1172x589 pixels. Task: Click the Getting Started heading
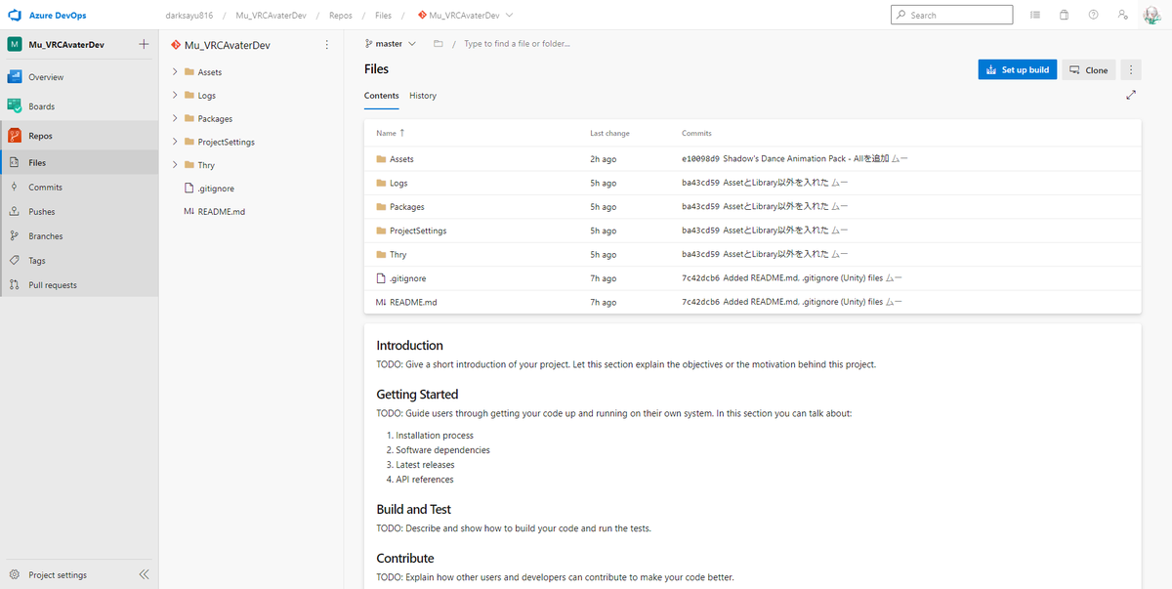pos(417,395)
